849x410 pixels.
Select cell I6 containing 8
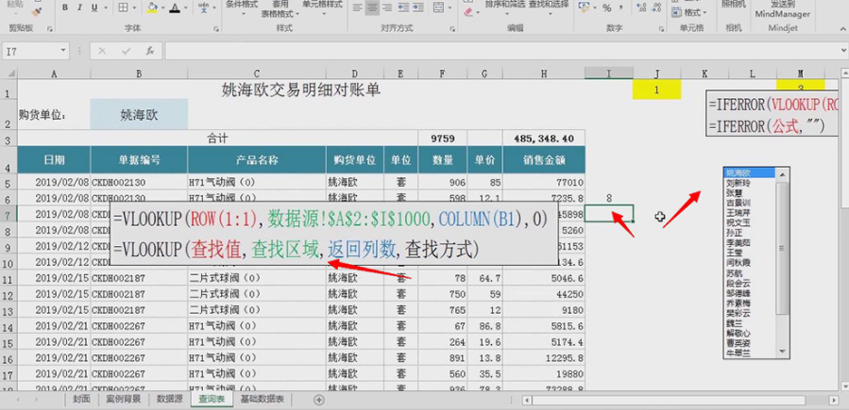608,198
